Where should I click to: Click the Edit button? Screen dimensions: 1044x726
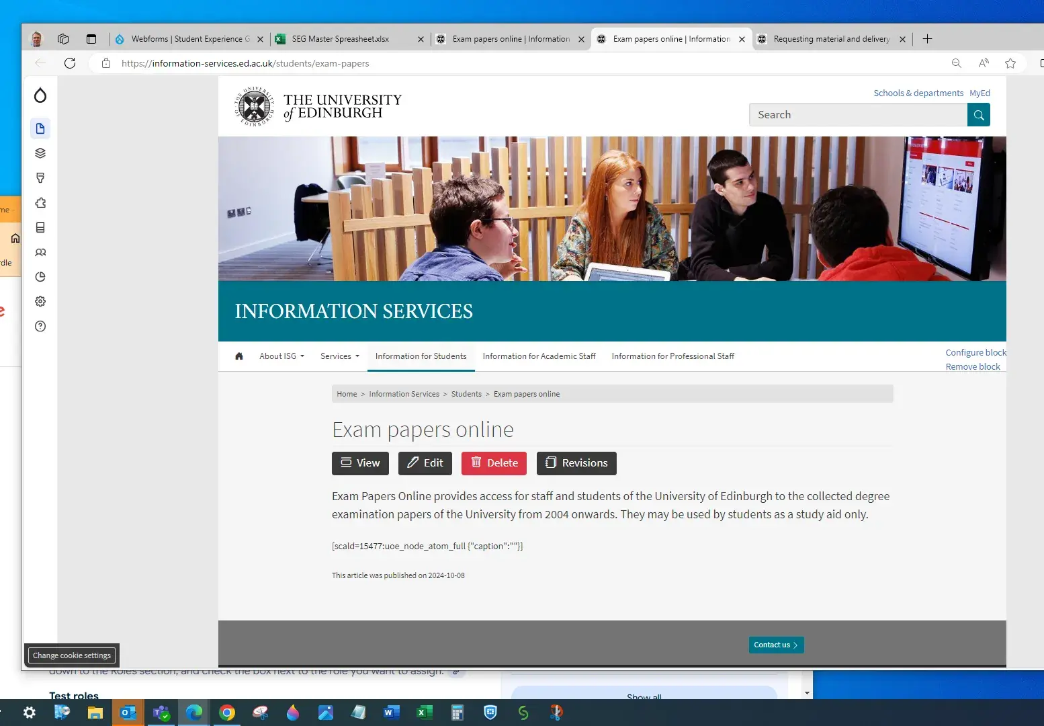coord(425,463)
